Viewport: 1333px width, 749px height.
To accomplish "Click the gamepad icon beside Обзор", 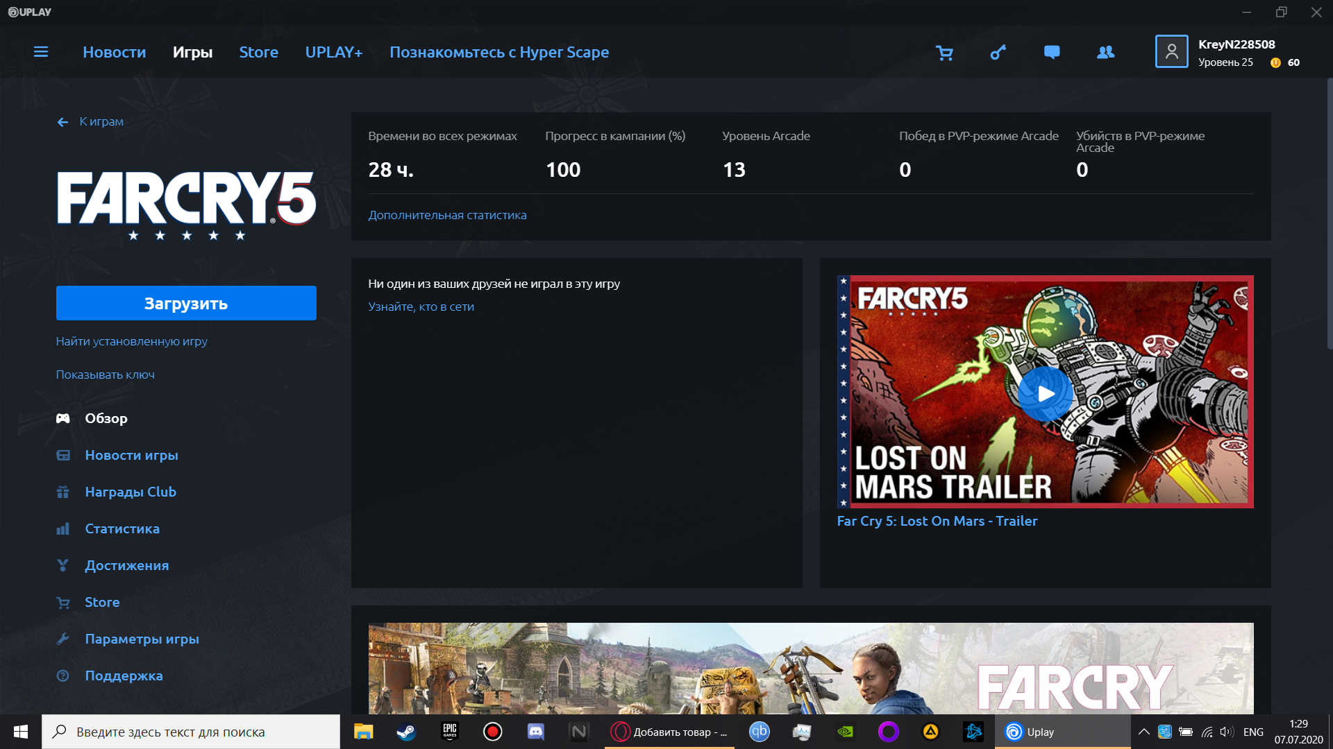I will (x=62, y=418).
